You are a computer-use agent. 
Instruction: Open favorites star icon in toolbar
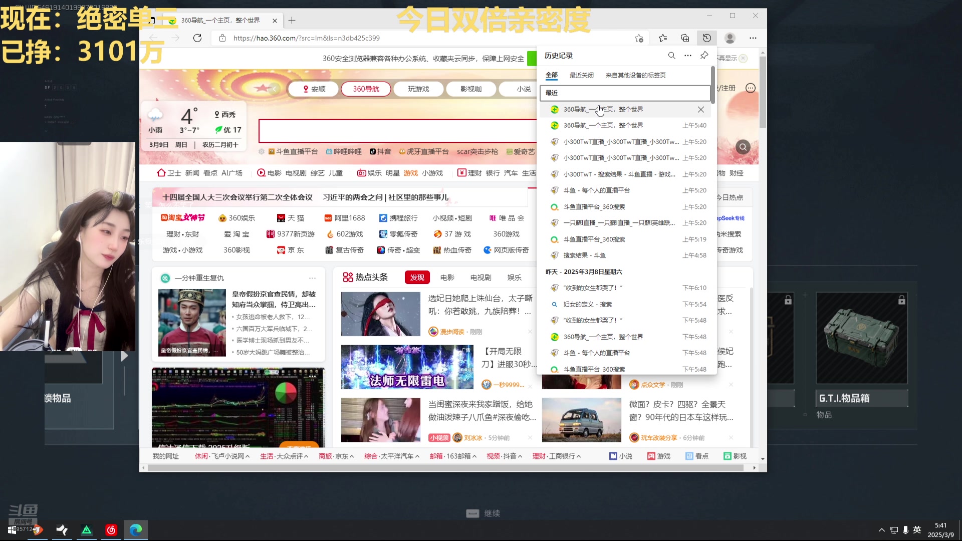(663, 38)
